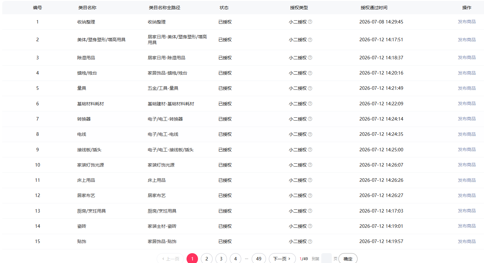Click the page number input field

[x=326, y=259]
